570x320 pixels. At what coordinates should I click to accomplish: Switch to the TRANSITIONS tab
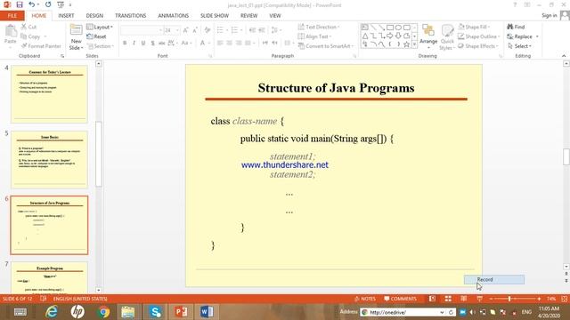[x=131, y=16]
